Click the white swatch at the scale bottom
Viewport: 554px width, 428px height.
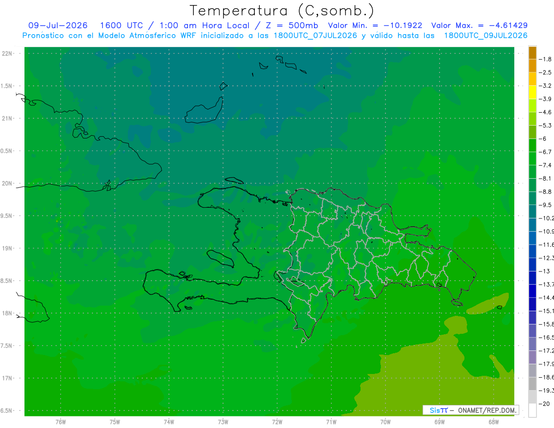[x=532, y=410]
